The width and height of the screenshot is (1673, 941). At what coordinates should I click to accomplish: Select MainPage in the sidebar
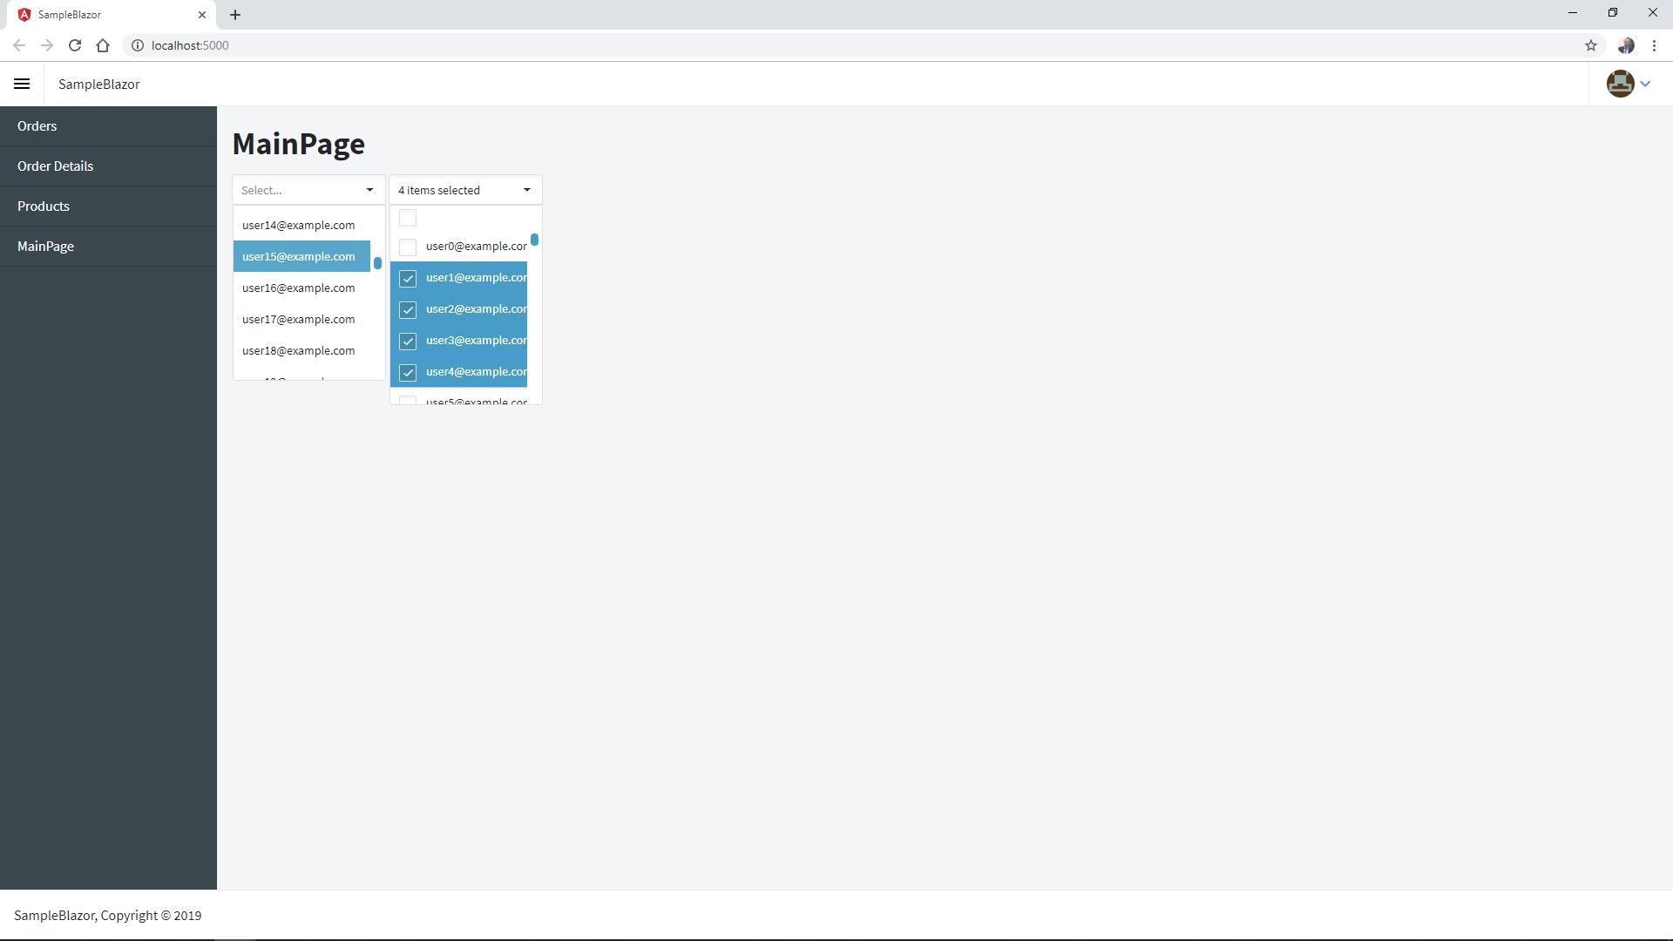(108, 247)
